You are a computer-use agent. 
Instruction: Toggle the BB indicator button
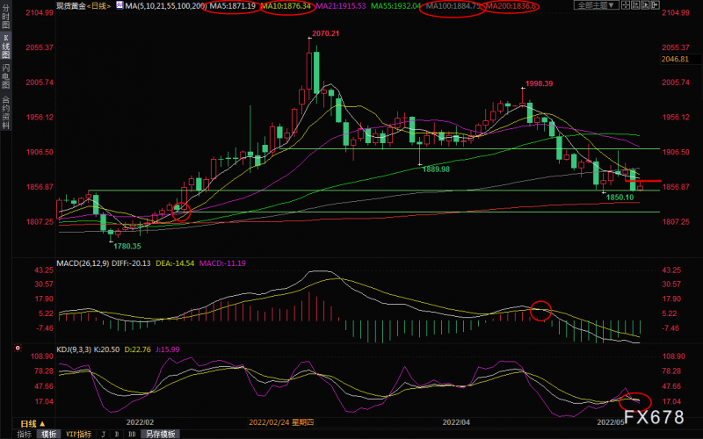(132, 434)
